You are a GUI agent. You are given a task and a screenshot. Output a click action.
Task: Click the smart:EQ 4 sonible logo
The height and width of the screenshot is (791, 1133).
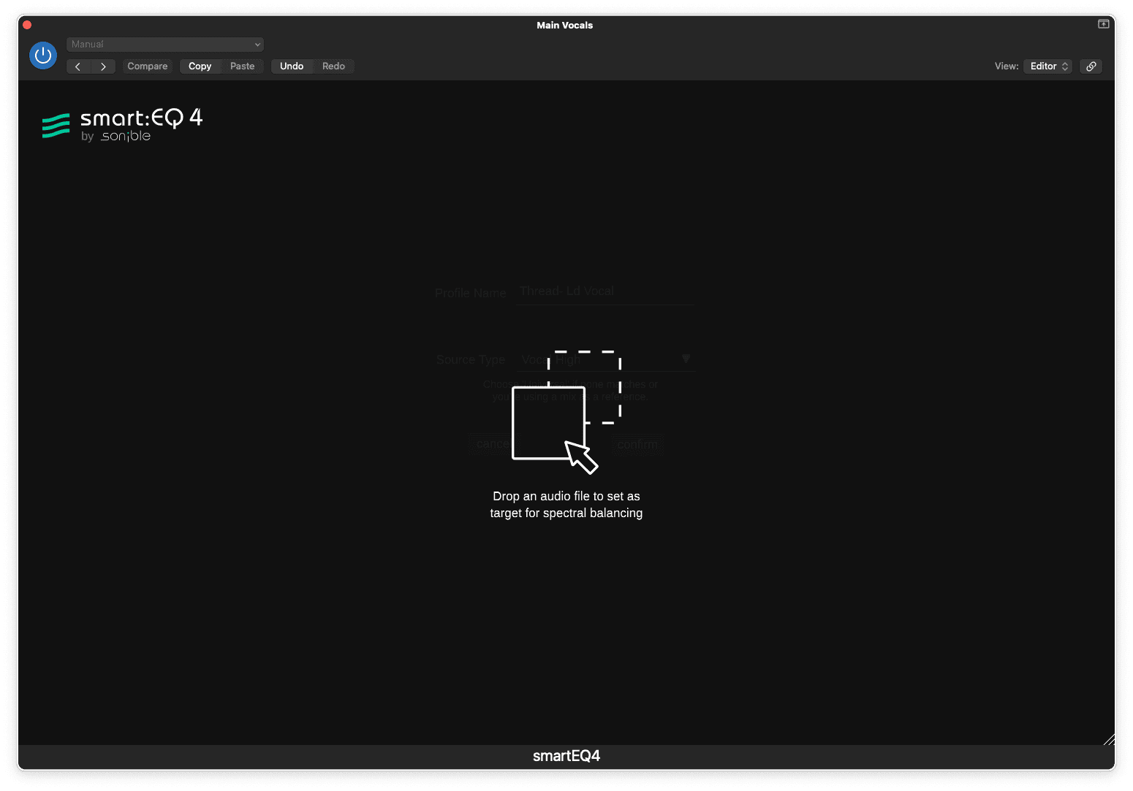tap(122, 125)
